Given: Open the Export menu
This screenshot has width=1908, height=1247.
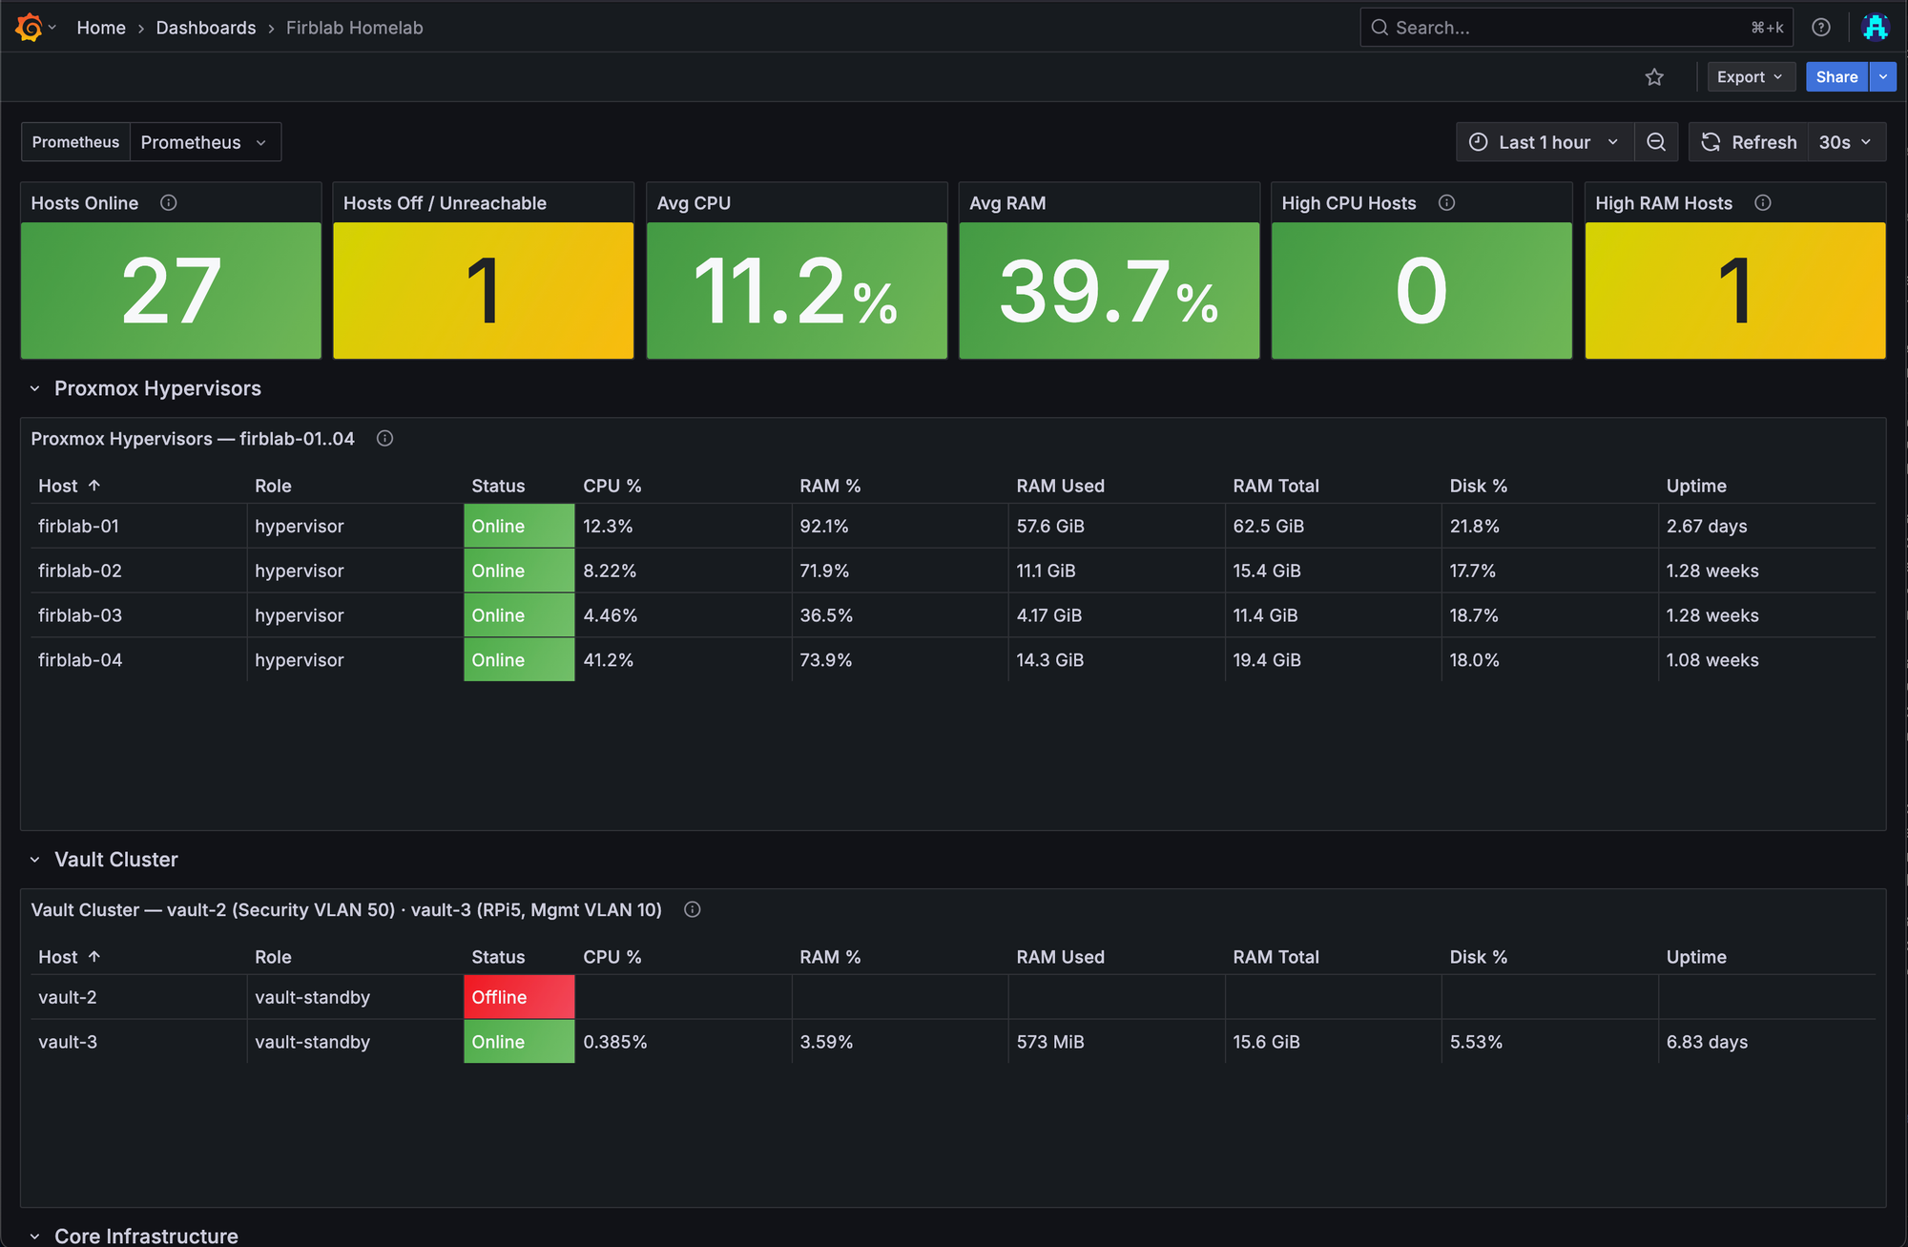Looking at the screenshot, I should coord(1750,77).
